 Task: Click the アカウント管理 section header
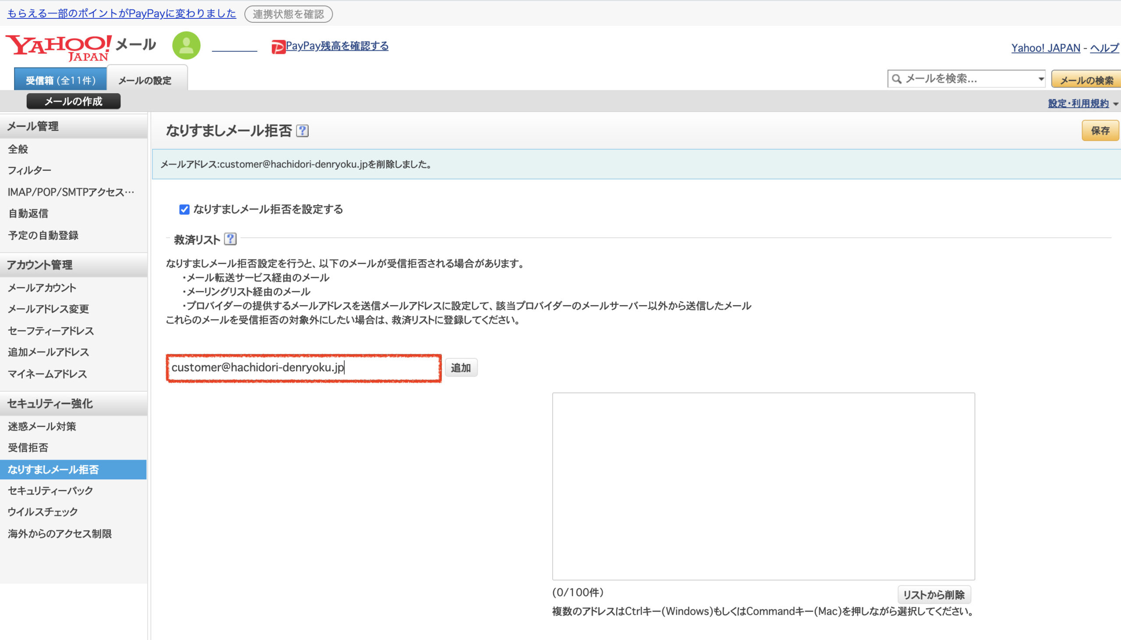pyautogui.click(x=74, y=265)
